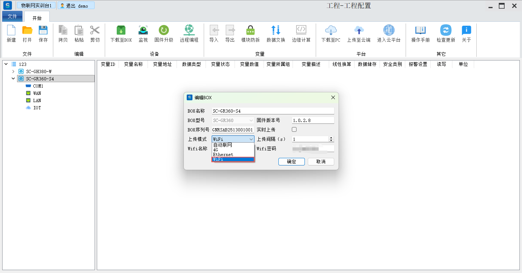Click the 下载至BOX toolbar icon
The height and width of the screenshot is (273, 522).
pos(121,30)
